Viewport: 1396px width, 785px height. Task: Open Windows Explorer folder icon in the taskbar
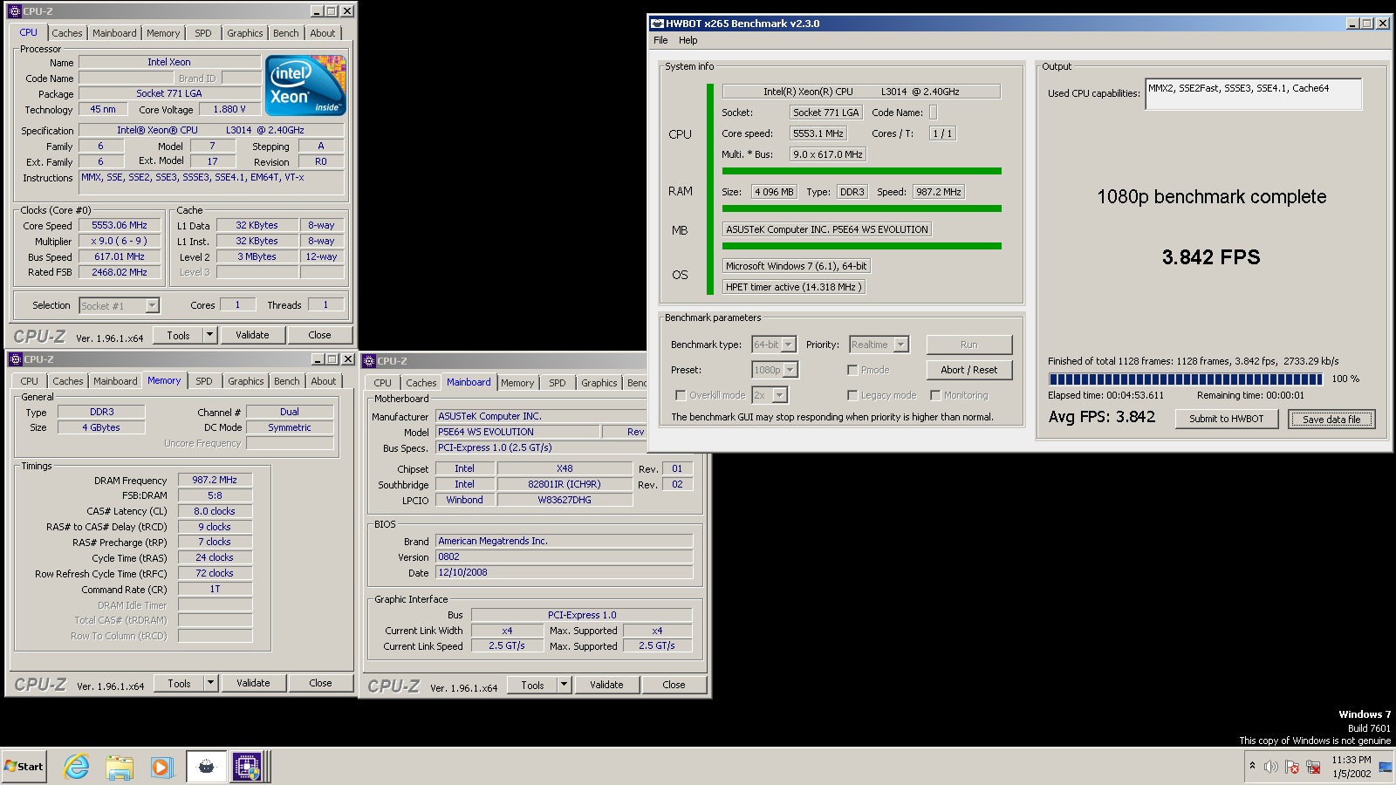(120, 767)
